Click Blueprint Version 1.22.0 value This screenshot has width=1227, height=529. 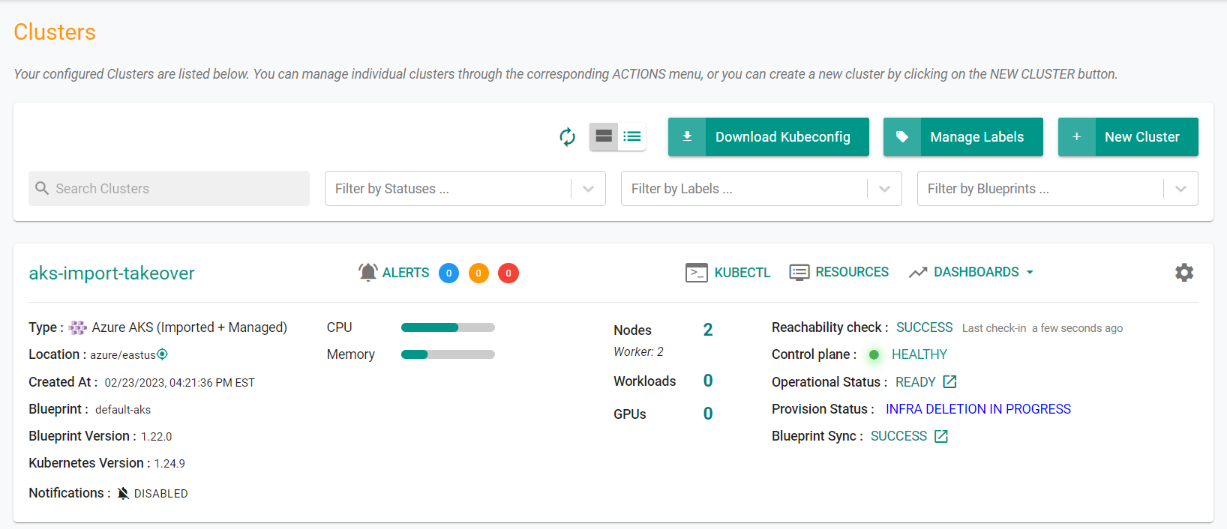pyautogui.click(x=157, y=437)
